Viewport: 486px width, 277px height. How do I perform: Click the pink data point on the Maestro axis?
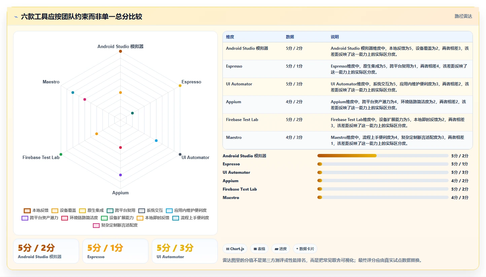click(85, 100)
